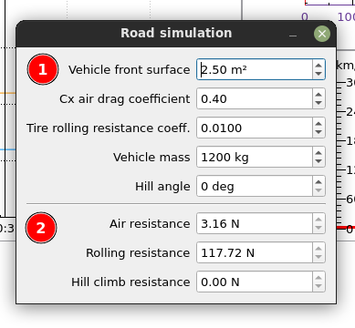Click into Vehicle front surface field

point(255,69)
